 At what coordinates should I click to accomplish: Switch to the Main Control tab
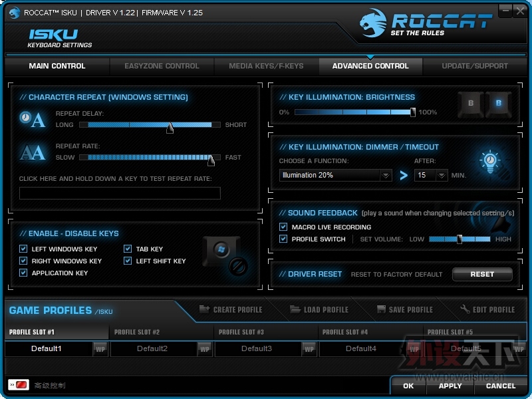[57, 66]
